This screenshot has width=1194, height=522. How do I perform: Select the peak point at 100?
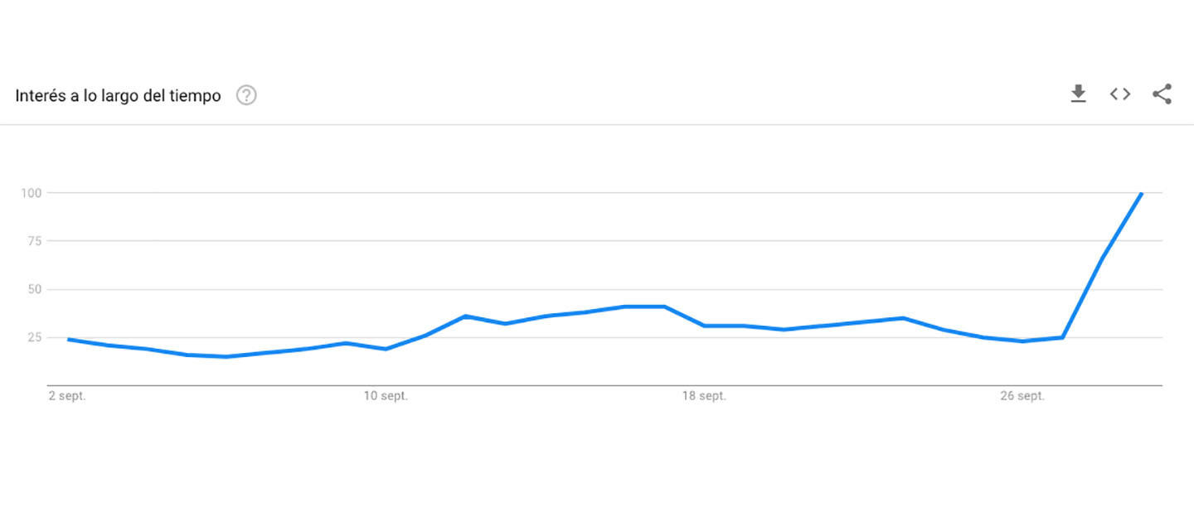click(1142, 193)
